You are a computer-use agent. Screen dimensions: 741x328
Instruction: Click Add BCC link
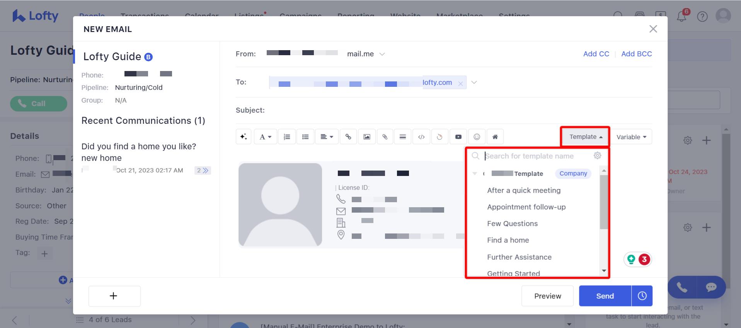[x=636, y=54]
